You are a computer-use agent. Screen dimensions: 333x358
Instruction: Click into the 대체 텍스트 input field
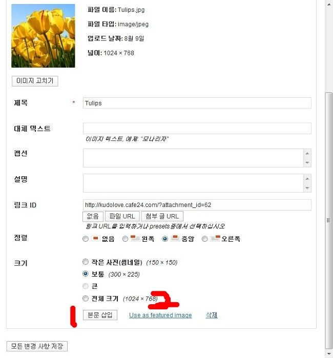point(197,129)
